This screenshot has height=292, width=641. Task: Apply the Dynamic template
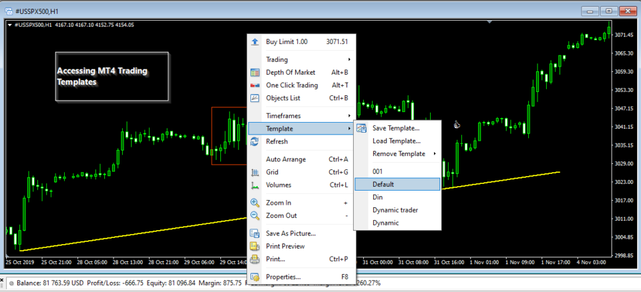(x=397, y=223)
